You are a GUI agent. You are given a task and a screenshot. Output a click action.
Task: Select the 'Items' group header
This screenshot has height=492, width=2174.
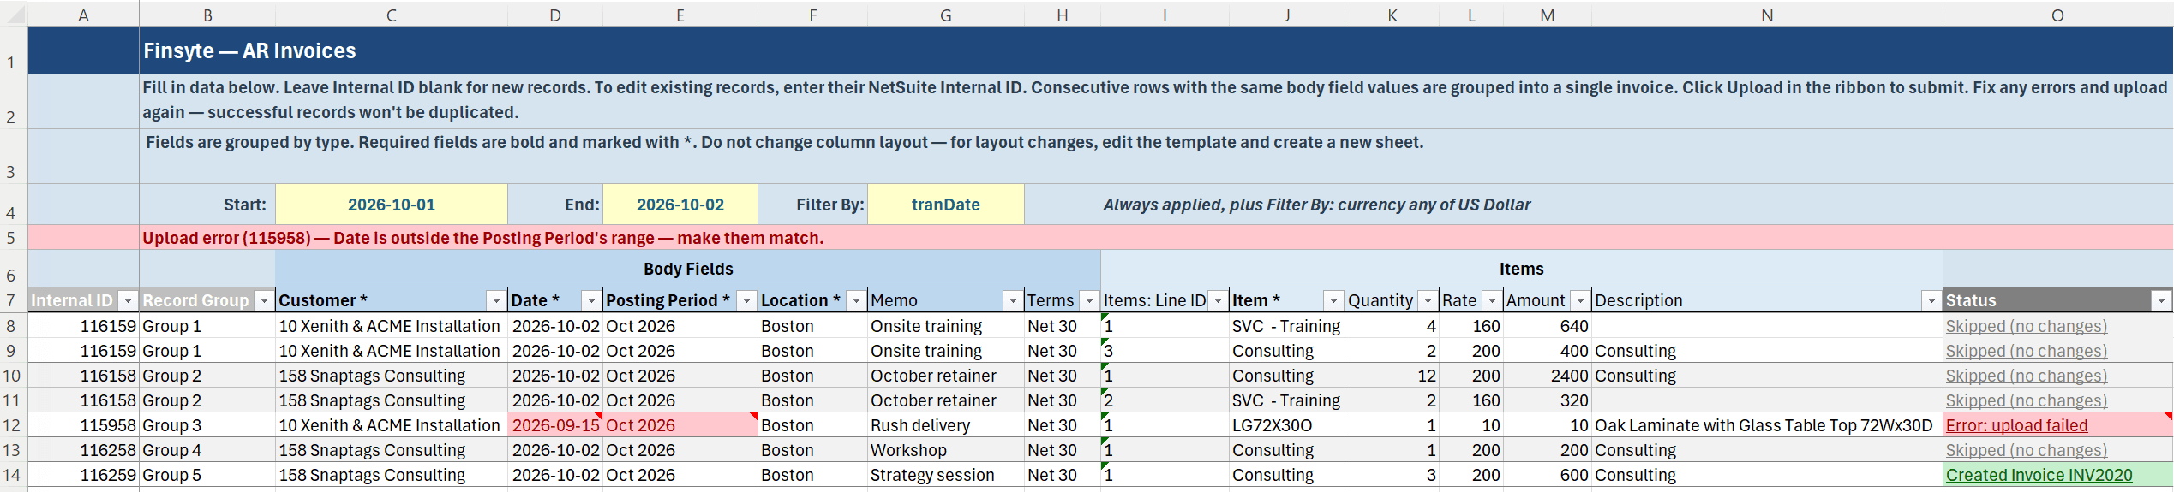coord(1521,269)
